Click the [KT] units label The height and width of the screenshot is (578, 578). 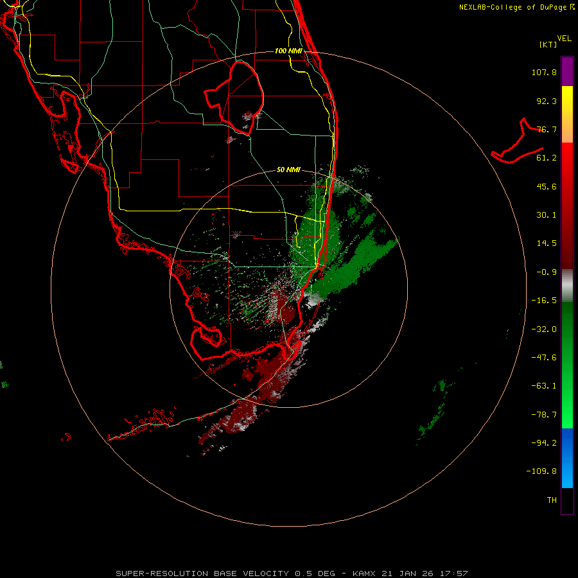point(548,44)
